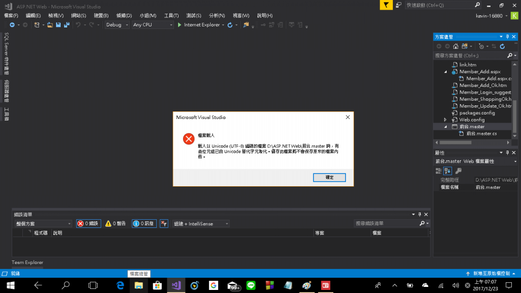
Task: Open the 建置(B) menu
Action: click(x=101, y=16)
